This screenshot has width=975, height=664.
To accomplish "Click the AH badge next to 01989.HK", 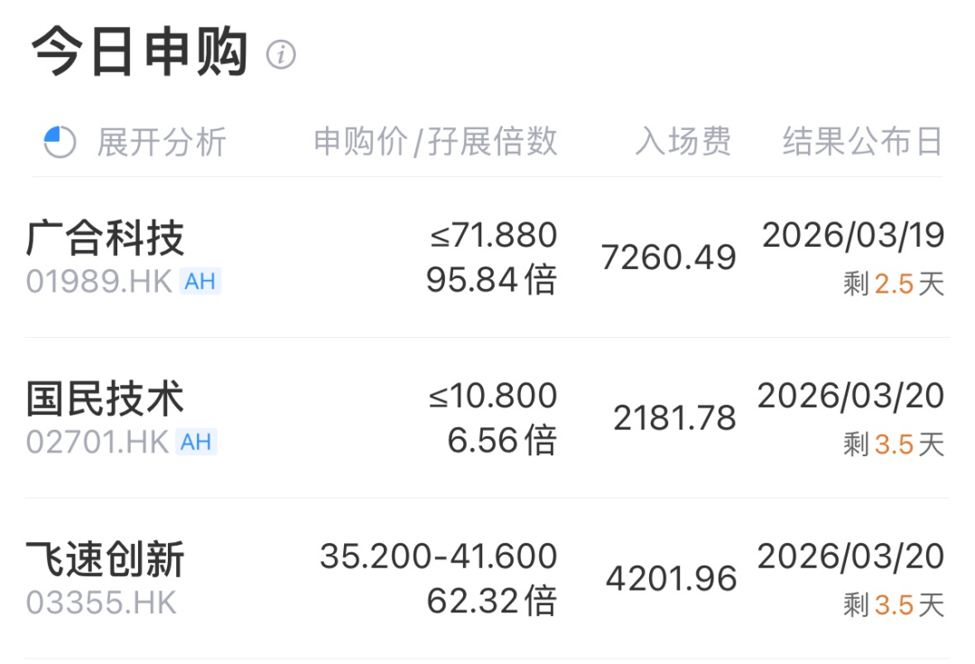I will [201, 282].
